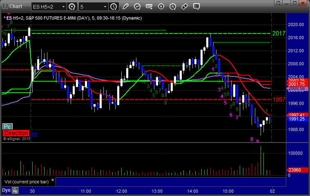
Task: Click the Pc button on chart
Action: (x=7, y=127)
